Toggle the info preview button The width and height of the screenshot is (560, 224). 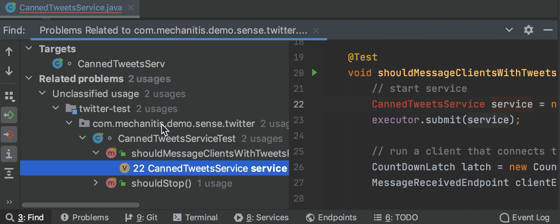(9, 154)
